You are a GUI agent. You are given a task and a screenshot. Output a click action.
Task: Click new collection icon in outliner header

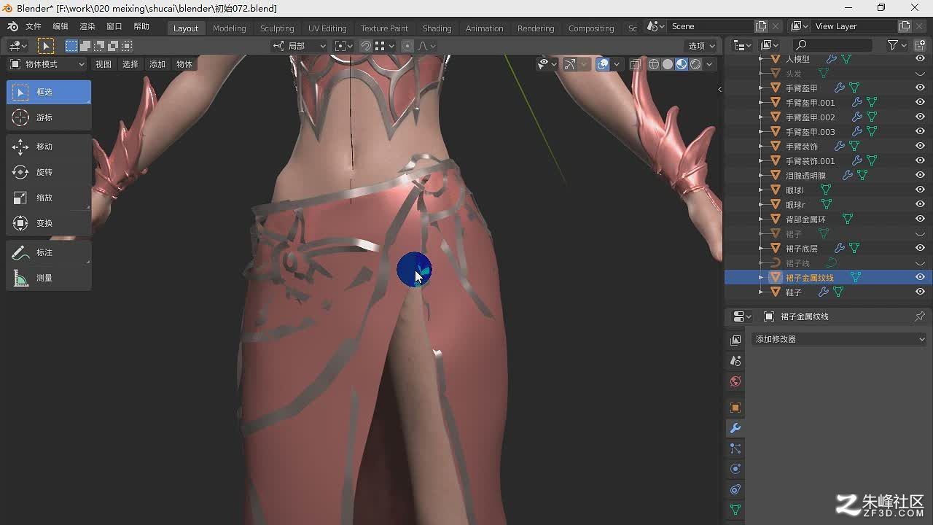pyautogui.click(x=920, y=45)
